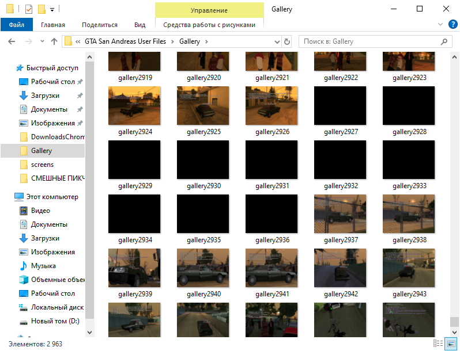Open Quick Access Toolbar customize dropdown
Image resolution: width=460 pixels, height=351 pixels.
tap(52, 10)
